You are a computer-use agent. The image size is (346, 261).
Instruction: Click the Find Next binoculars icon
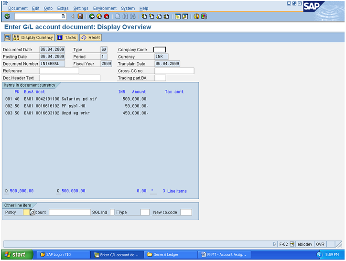(x=133, y=16)
